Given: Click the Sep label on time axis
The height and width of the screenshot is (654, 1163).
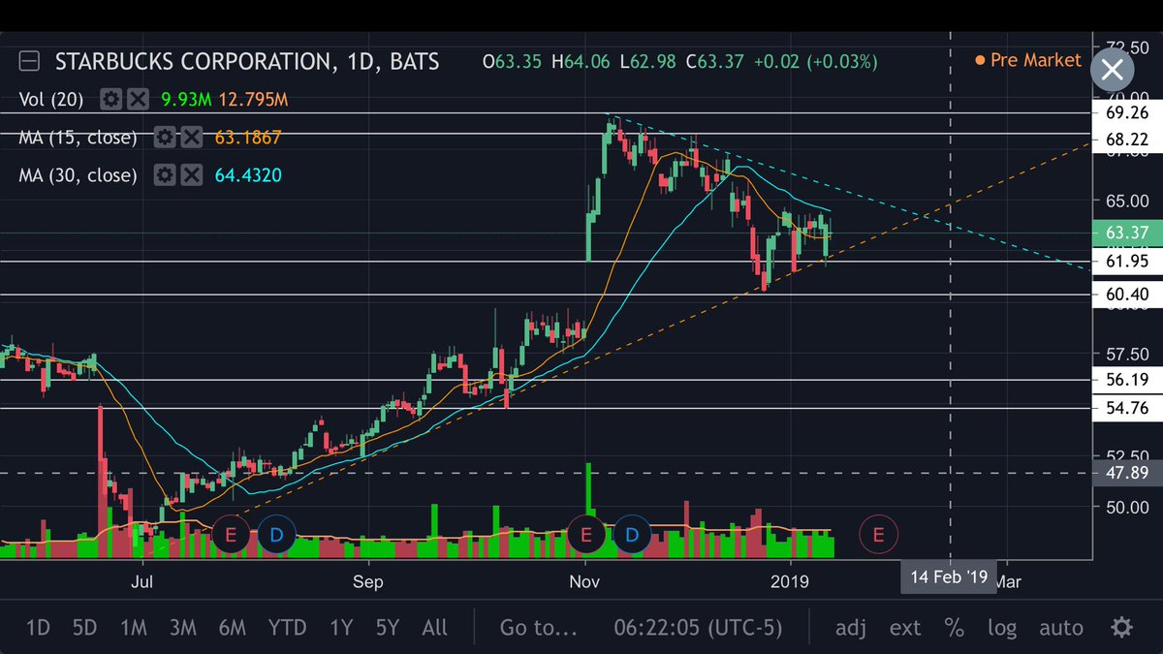Looking at the screenshot, I should click(x=367, y=581).
